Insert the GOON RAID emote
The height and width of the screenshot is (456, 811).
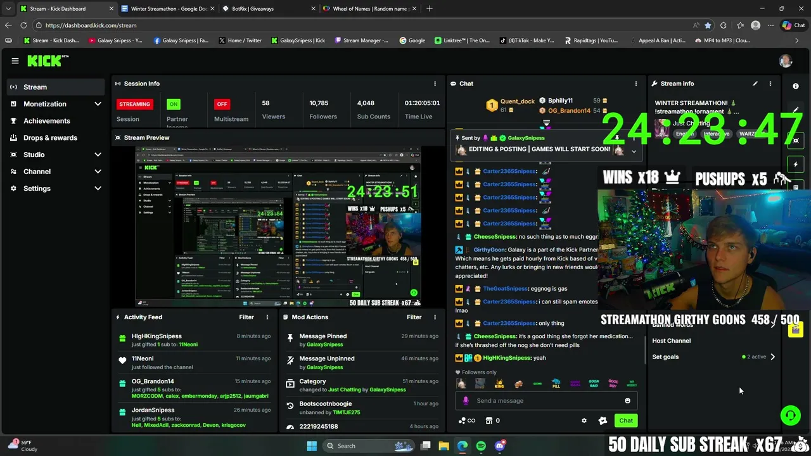[594, 384]
